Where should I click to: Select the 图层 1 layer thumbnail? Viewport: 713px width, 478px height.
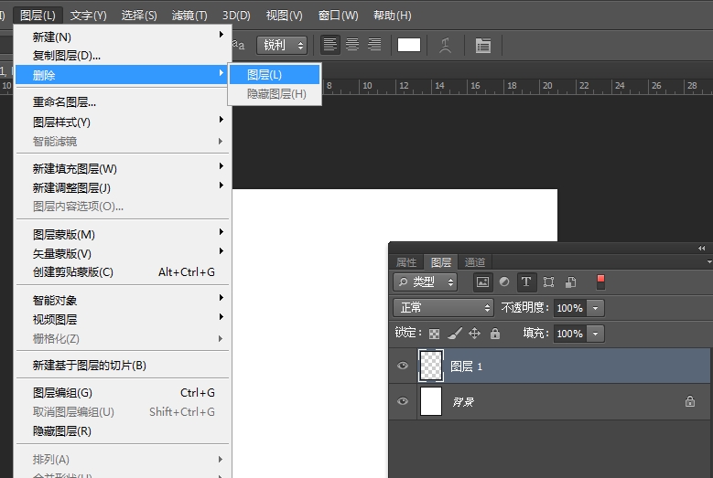tap(430, 366)
